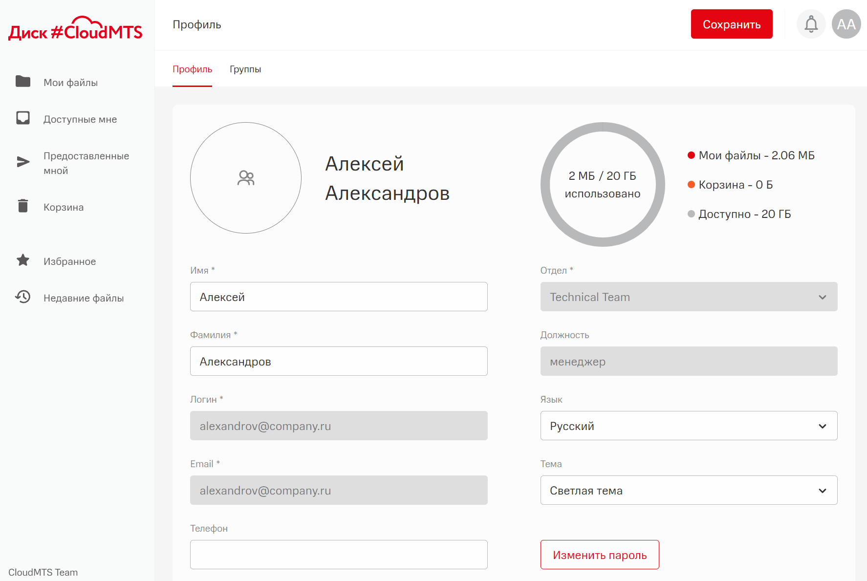Click the Фамилия field containing Александров
This screenshot has width=867, height=581.
tap(339, 361)
